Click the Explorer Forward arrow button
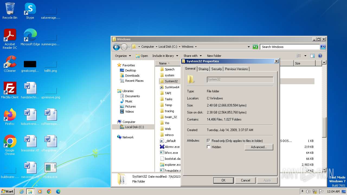 (124, 47)
